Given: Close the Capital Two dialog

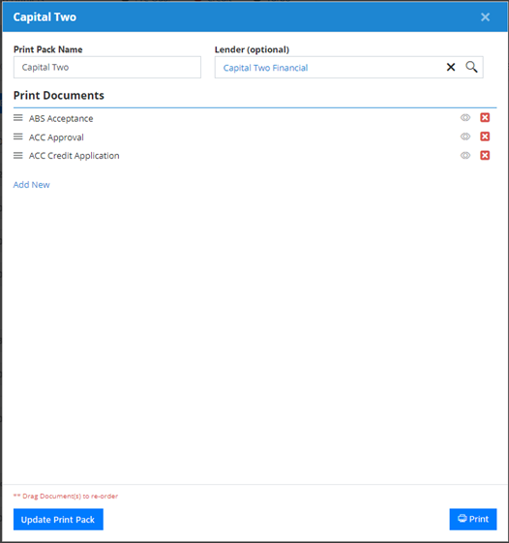Looking at the screenshot, I should tap(485, 17).
